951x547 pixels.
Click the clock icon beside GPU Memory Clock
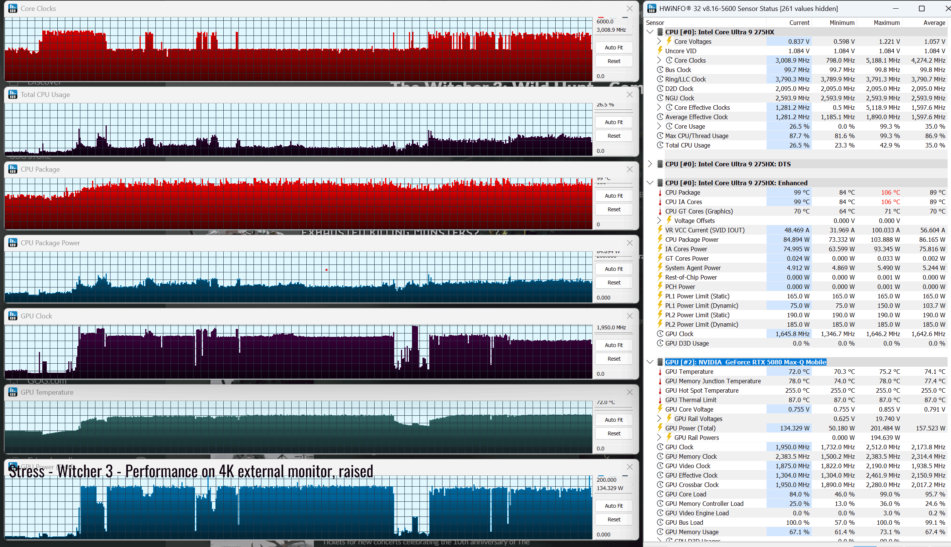tap(660, 456)
